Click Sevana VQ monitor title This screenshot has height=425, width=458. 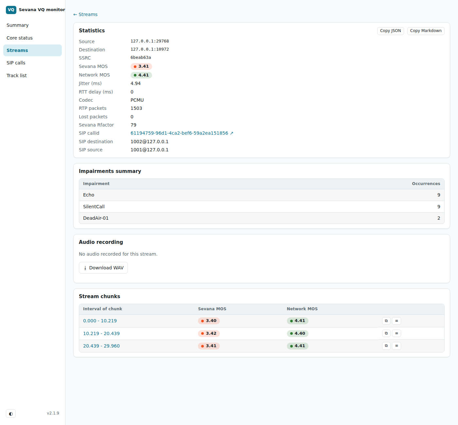(42, 10)
